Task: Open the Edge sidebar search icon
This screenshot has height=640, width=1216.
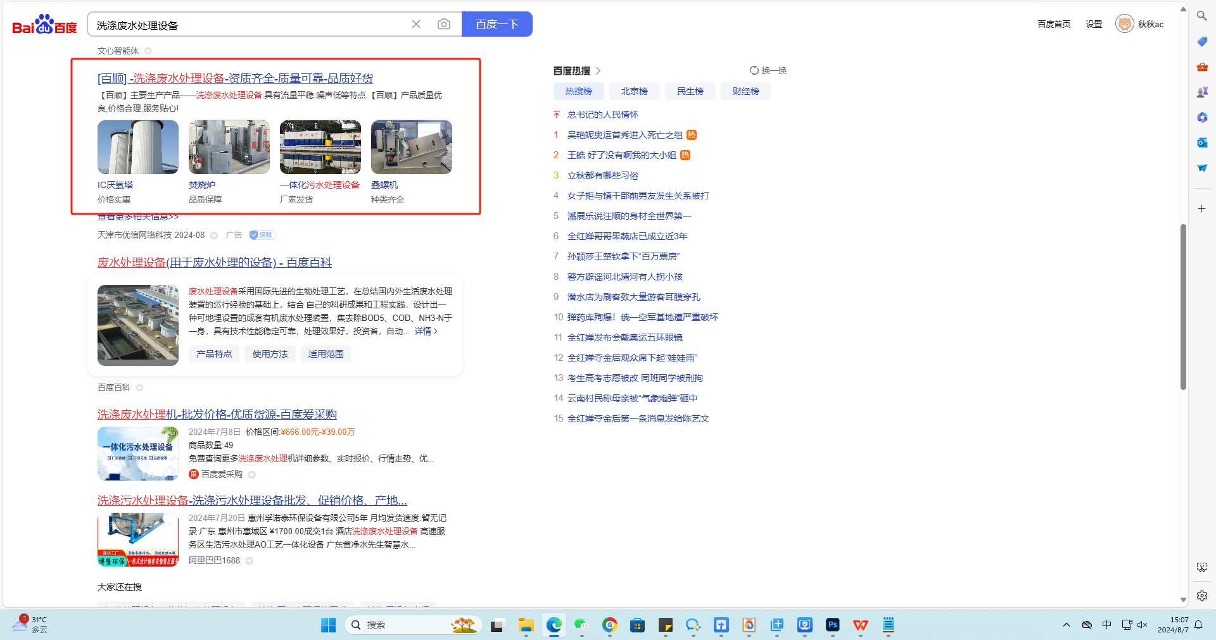Action: point(1201,16)
